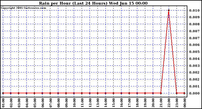Click the 0.001 y-axis value

tap(194, 86)
